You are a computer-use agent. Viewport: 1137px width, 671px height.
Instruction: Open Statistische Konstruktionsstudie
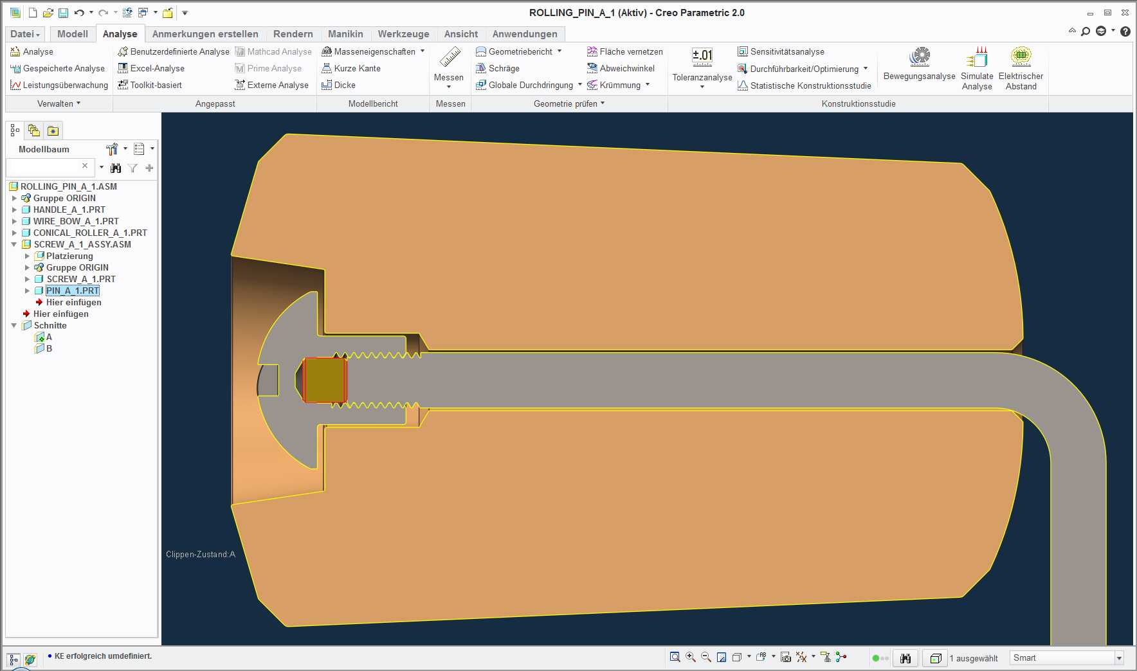point(804,85)
